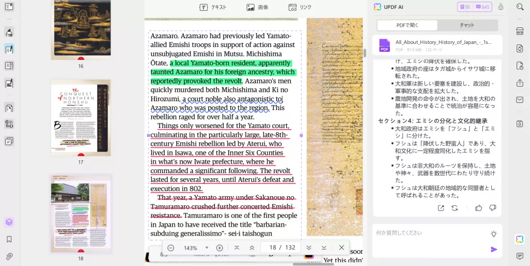Open the Bookmarks panel
Screen dimensions: 530x266
click(9, 239)
